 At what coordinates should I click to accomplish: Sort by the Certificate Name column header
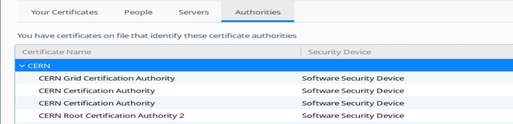[x=57, y=52]
